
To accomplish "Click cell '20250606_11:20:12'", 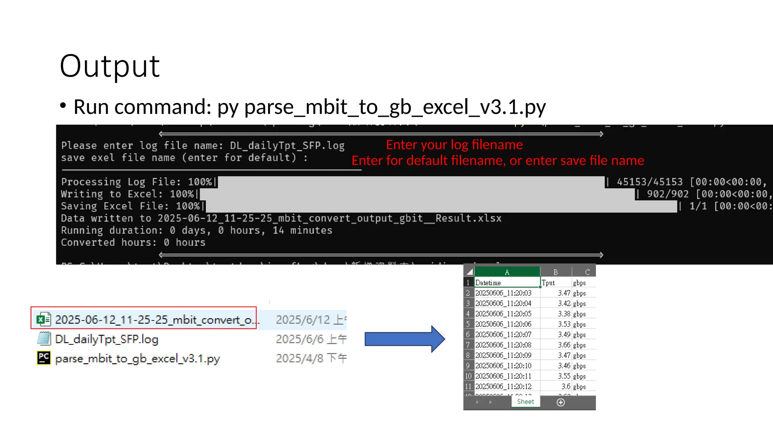I will (507, 386).
